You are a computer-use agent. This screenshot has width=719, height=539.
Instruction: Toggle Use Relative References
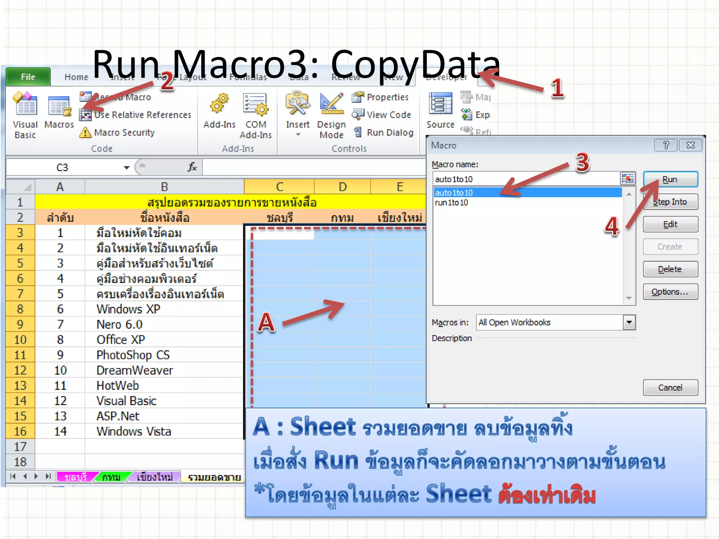tap(135, 115)
